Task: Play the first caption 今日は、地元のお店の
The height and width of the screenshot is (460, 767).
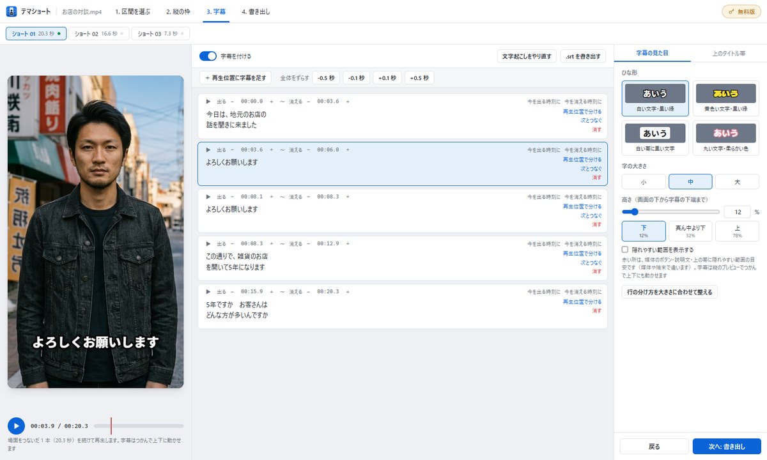Action: coord(208,102)
